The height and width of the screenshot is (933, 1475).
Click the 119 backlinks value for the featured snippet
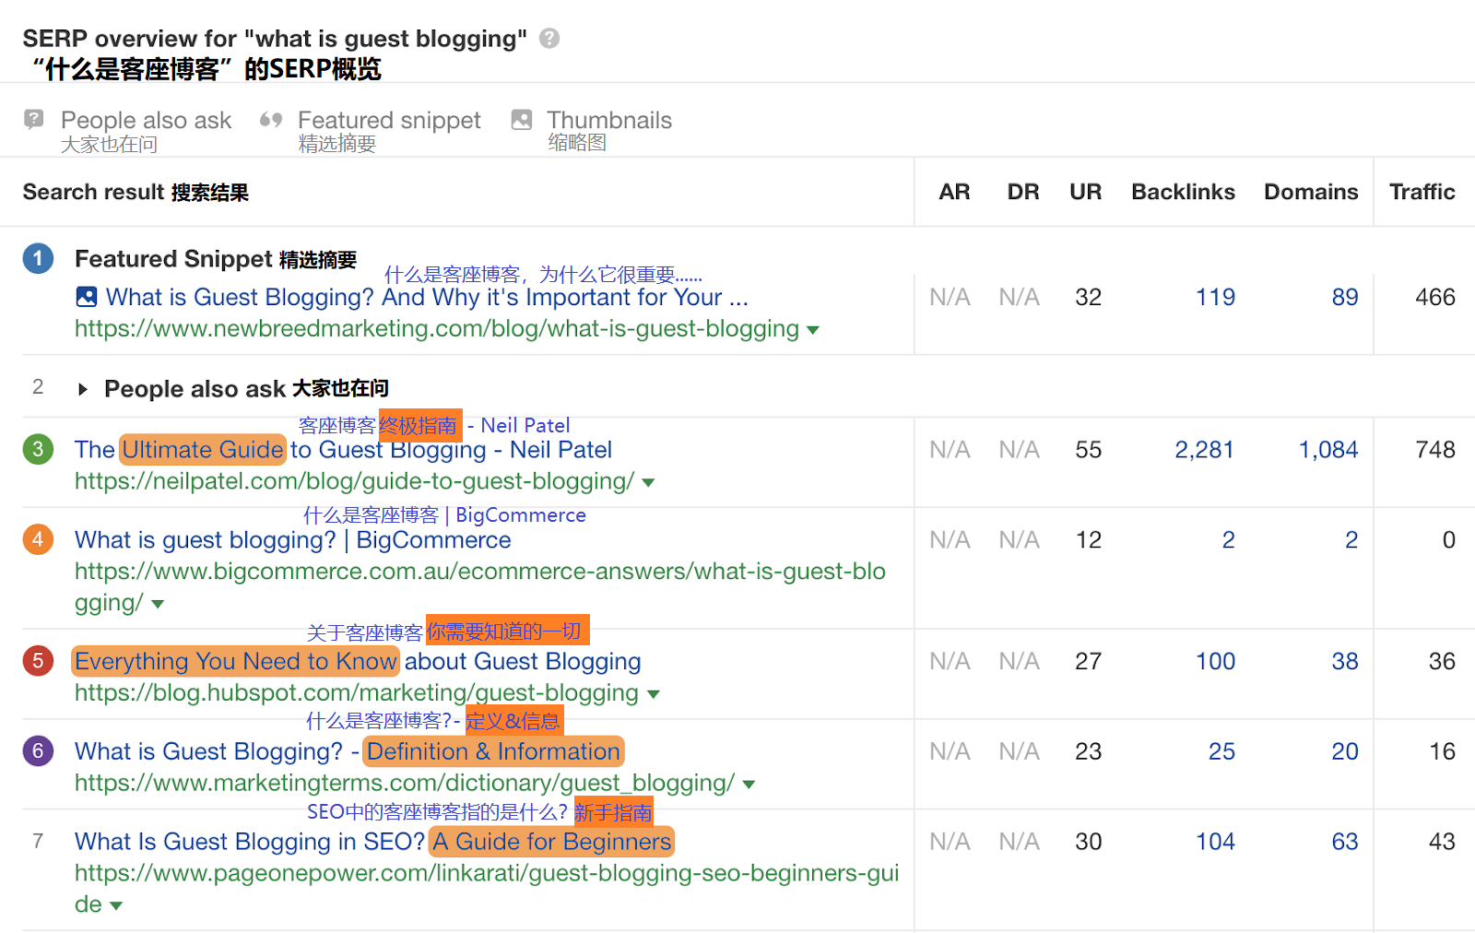(x=1215, y=297)
